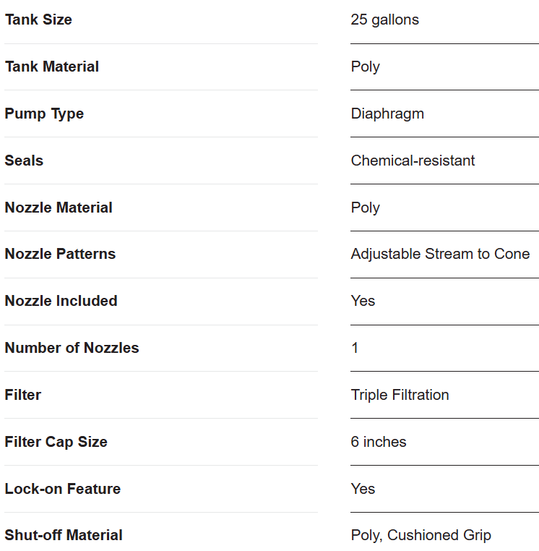Select the value 1 for nozzles

(x=355, y=348)
